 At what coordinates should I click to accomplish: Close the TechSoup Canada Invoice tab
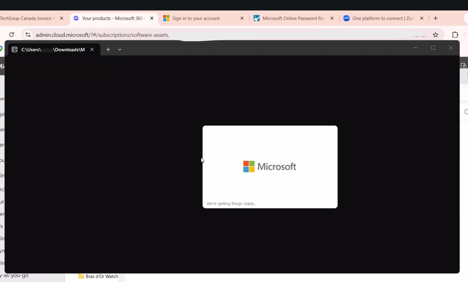pos(61,18)
